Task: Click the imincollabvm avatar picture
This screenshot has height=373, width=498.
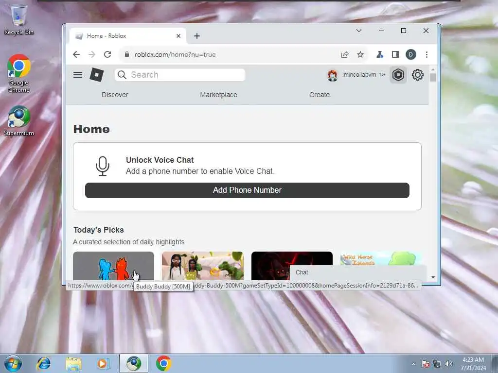Action: pyautogui.click(x=333, y=75)
